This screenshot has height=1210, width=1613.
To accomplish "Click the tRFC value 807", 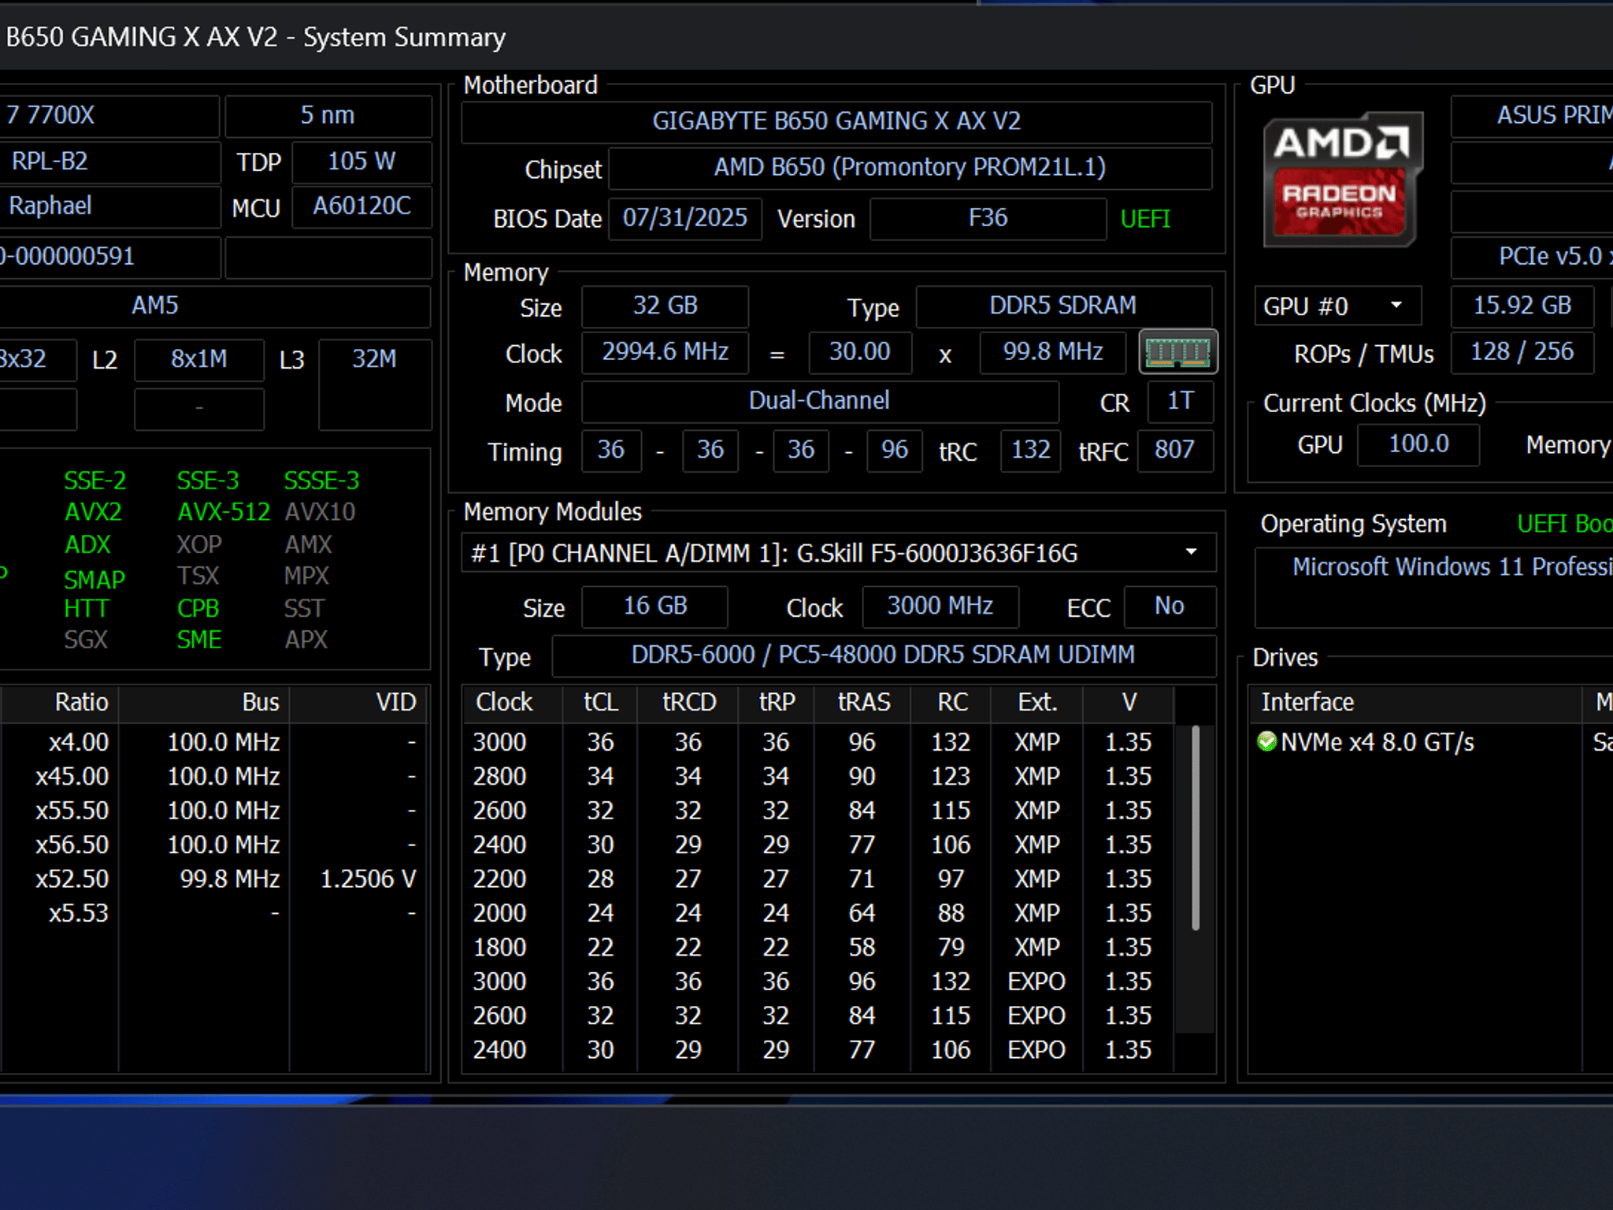I will (1174, 450).
